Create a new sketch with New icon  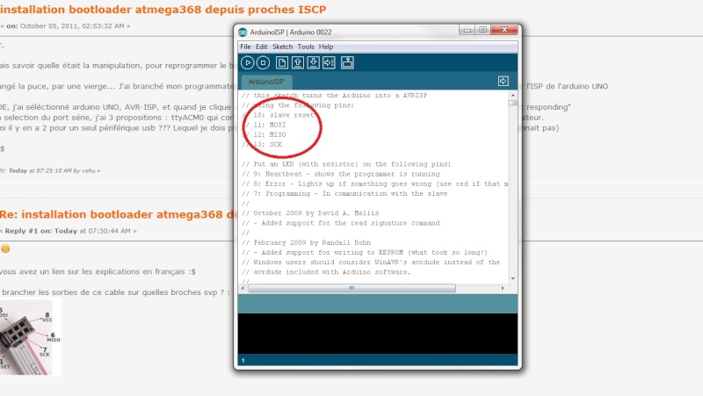click(x=281, y=62)
